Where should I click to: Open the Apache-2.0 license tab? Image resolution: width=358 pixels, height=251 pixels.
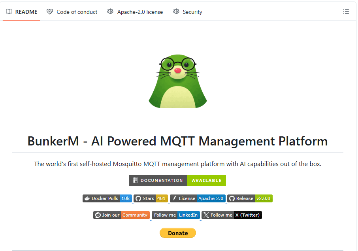[x=135, y=12]
